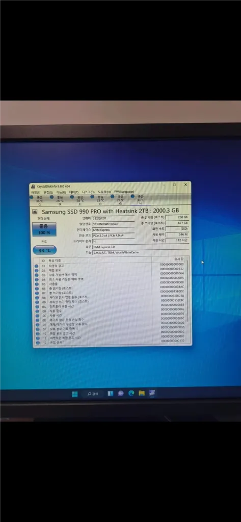This screenshot has width=241, height=522.
Task: Click the 33 °C temperature button
Action: pos(45,250)
